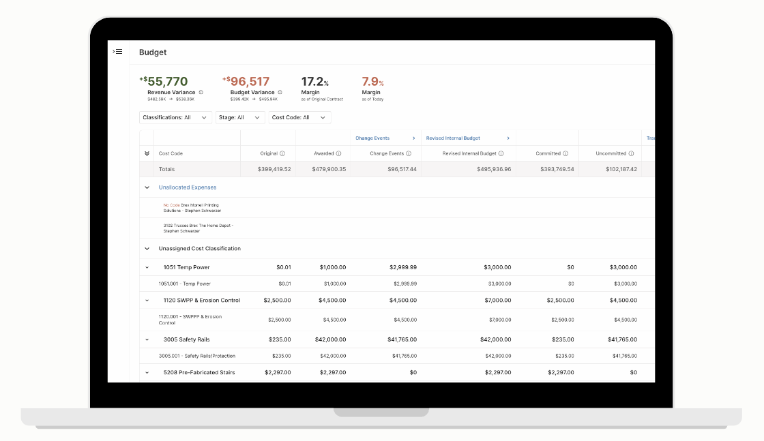
Task: Open the Cost Code: All dropdown
Action: pyautogui.click(x=299, y=117)
